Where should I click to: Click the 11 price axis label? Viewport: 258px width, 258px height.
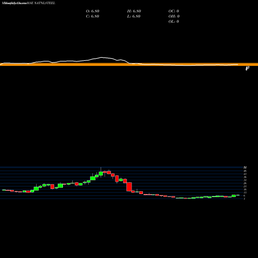(x=245, y=192)
